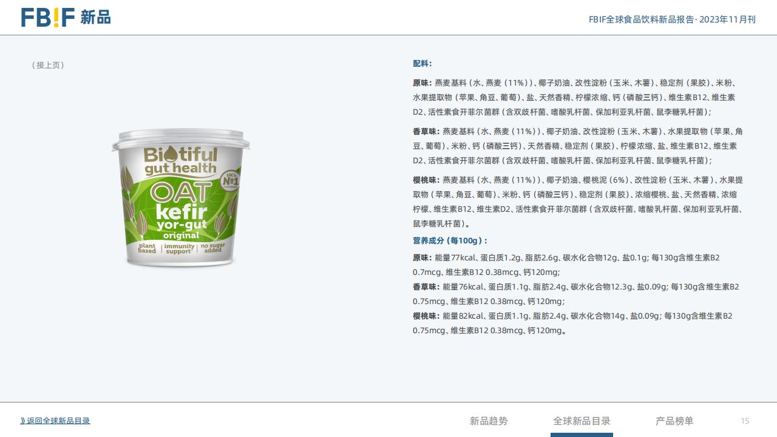Switch to the 全球新品目录 tab
The height and width of the screenshot is (437, 777).
coord(582,421)
